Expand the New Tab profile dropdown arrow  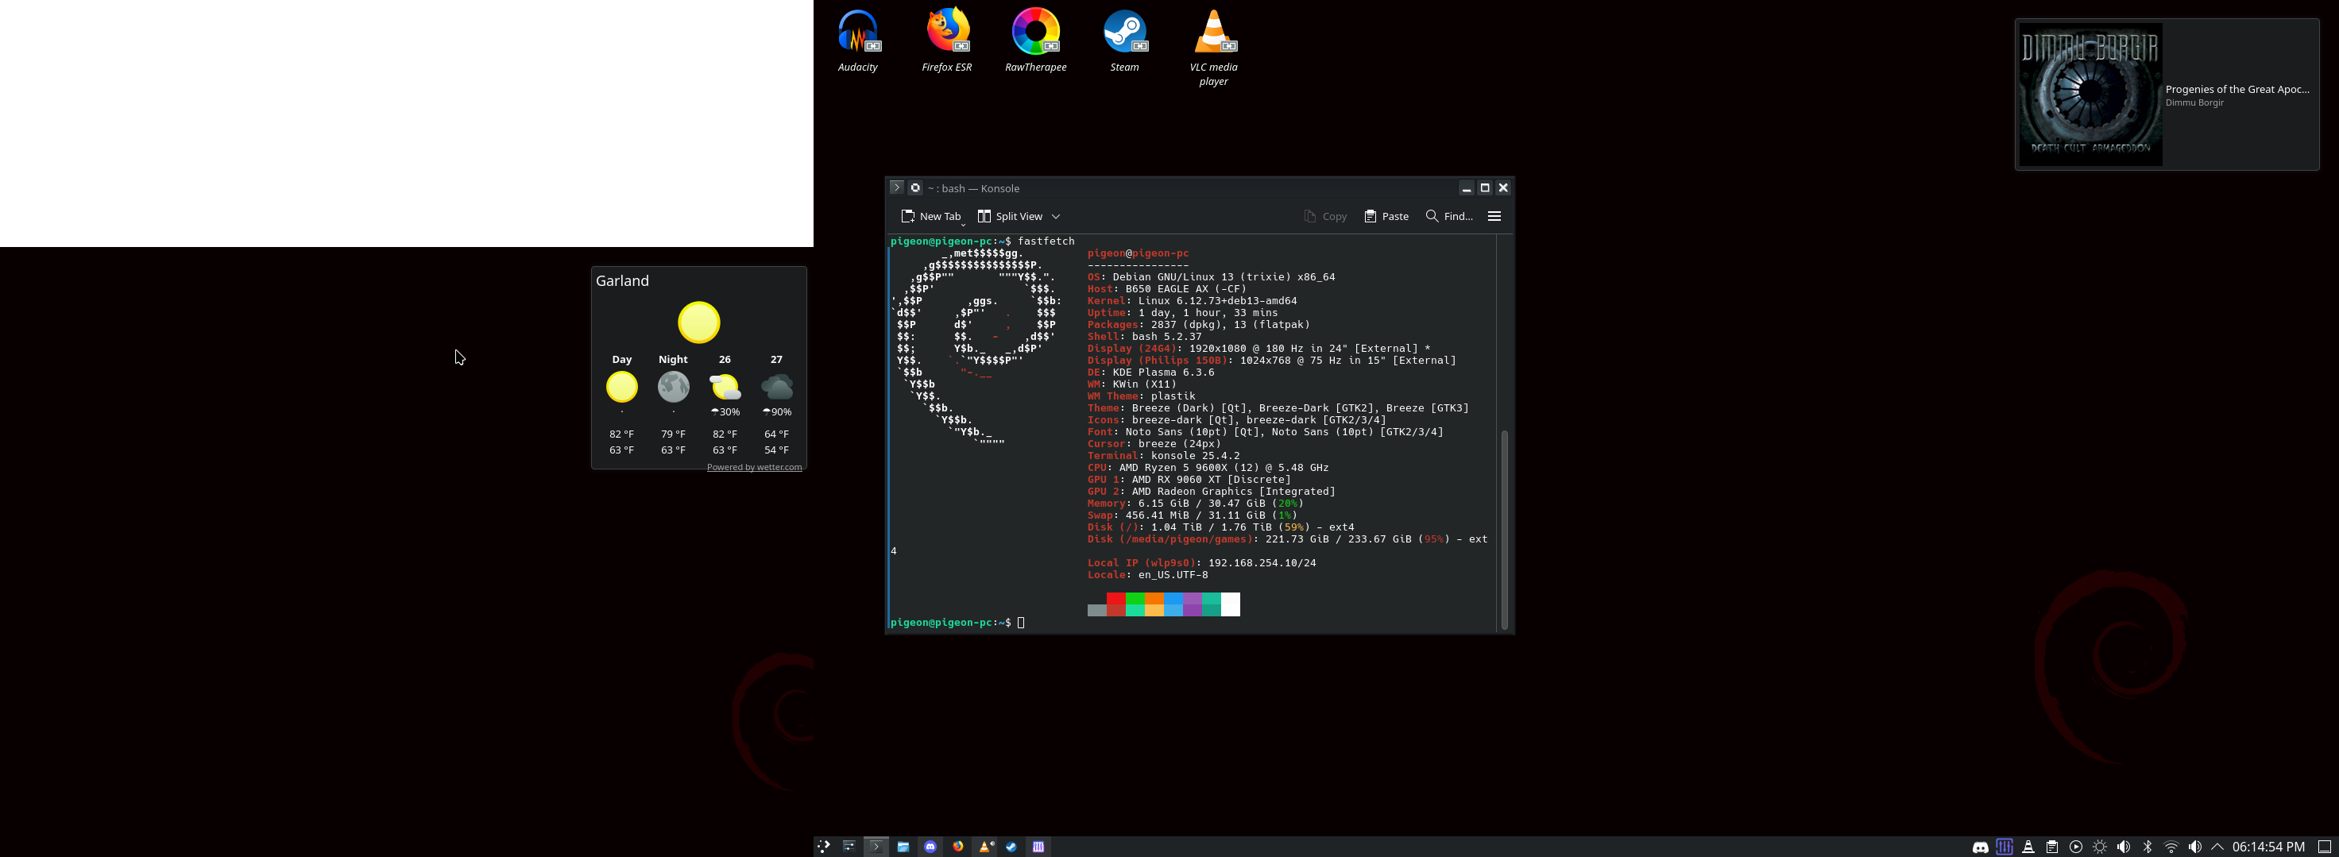[964, 223]
